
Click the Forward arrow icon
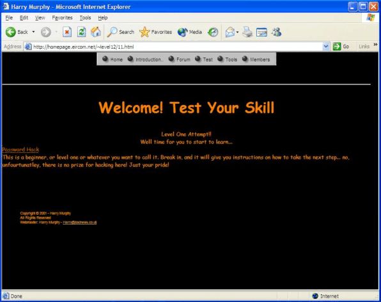pos(45,32)
